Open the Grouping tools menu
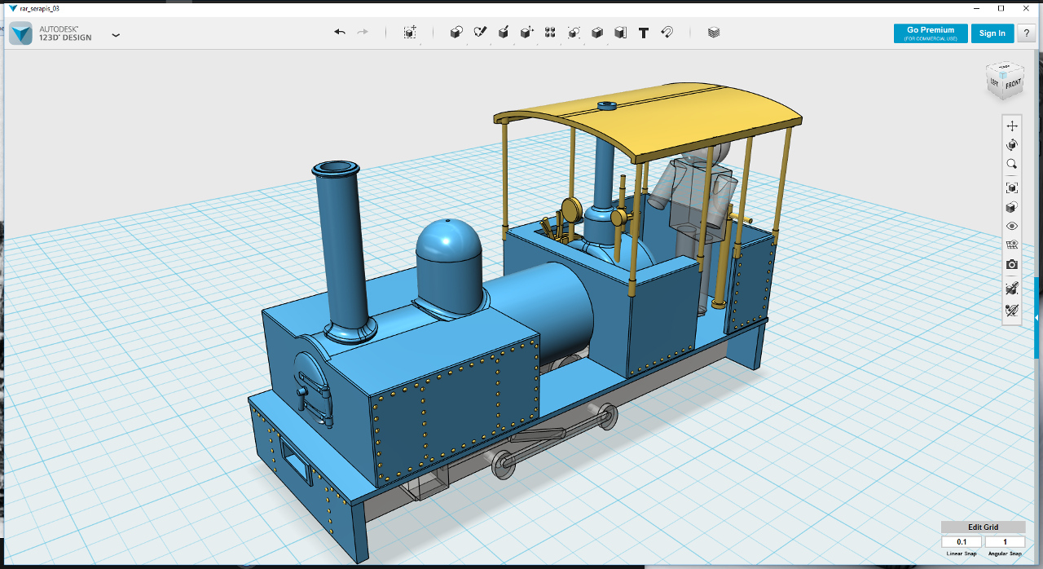1043x569 pixels. point(574,33)
